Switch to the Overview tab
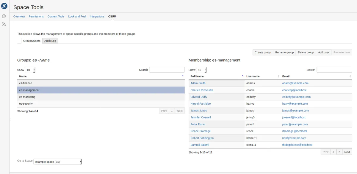Viewport: 357px width, 174px height. (19, 16)
